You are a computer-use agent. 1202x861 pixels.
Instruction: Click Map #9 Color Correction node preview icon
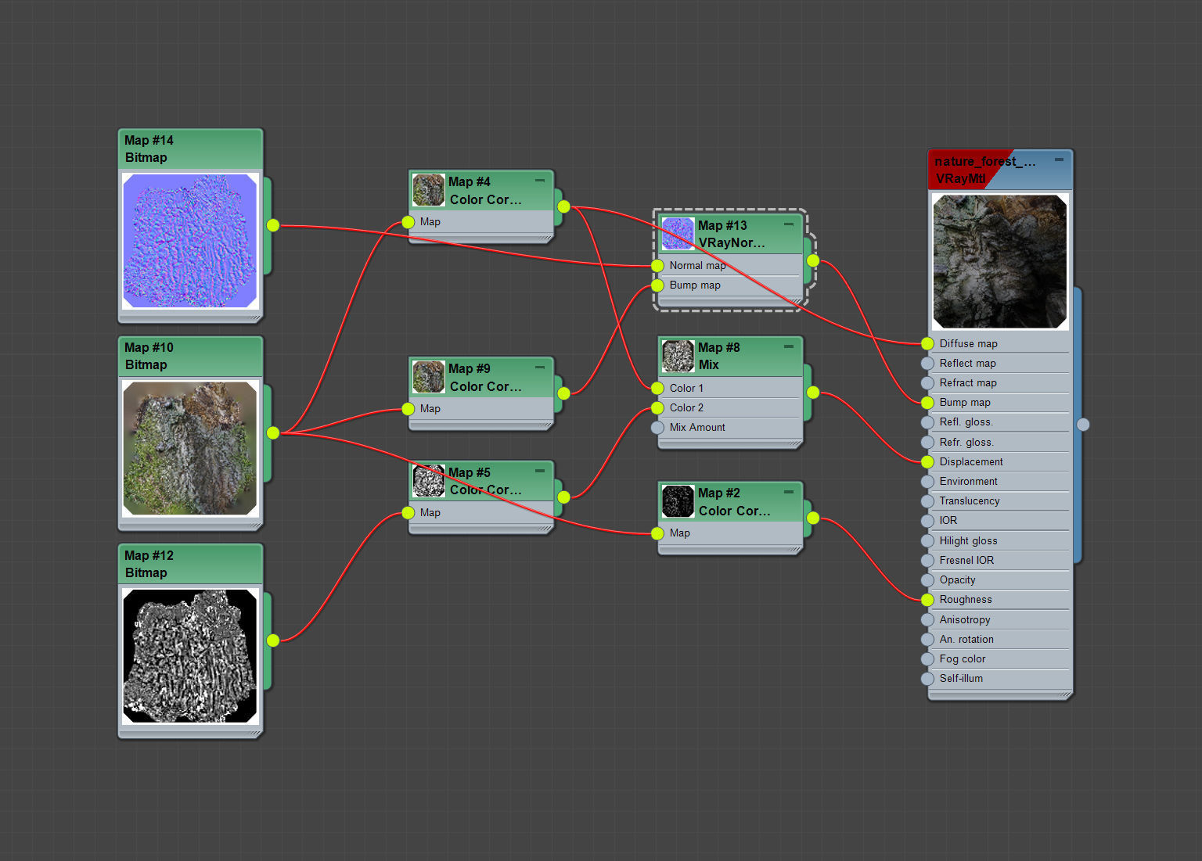(x=429, y=377)
